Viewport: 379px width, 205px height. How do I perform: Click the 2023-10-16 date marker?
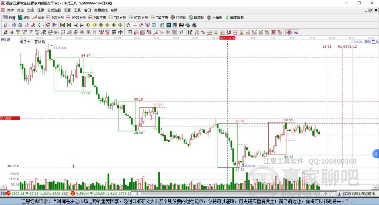click(227, 38)
